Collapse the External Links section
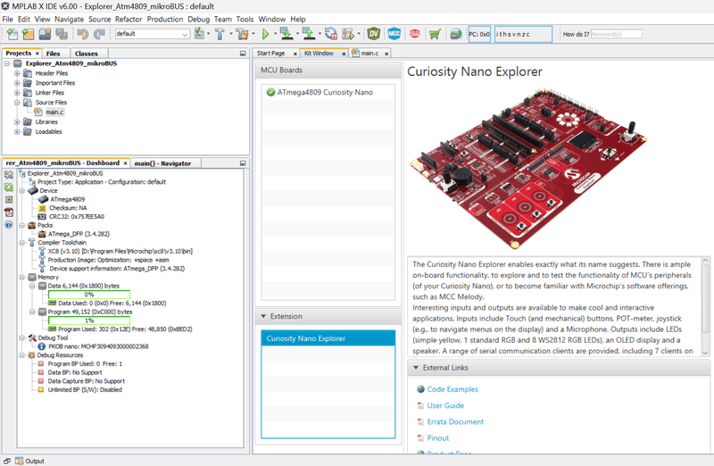The image size is (714, 466). pos(416,368)
